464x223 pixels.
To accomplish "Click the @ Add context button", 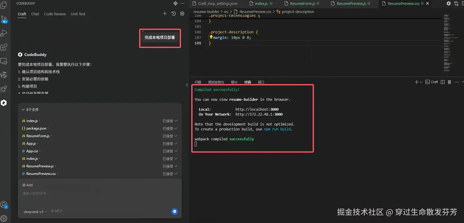I will [27, 185].
